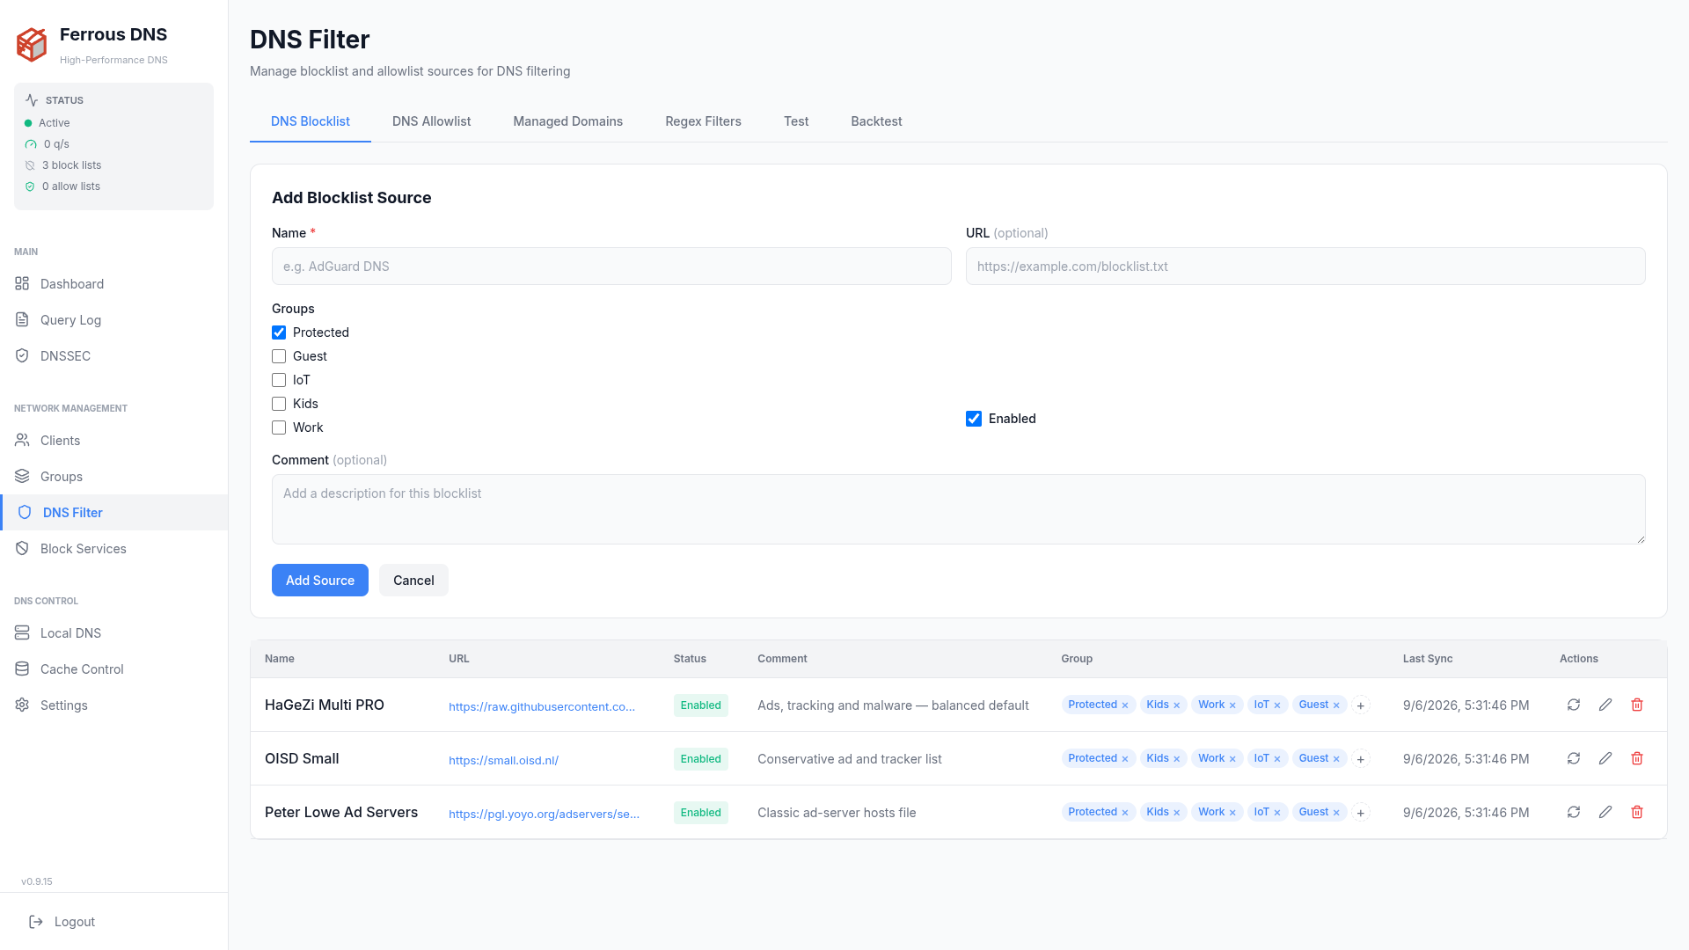Open the Regex Filters tab
The width and height of the screenshot is (1689, 950).
pos(703,121)
